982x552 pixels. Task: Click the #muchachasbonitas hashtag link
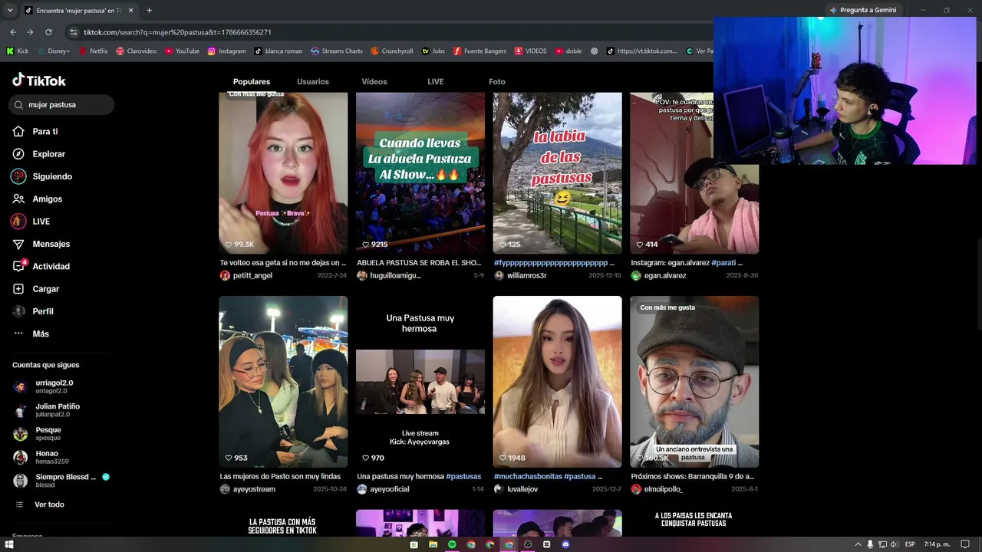coord(528,477)
